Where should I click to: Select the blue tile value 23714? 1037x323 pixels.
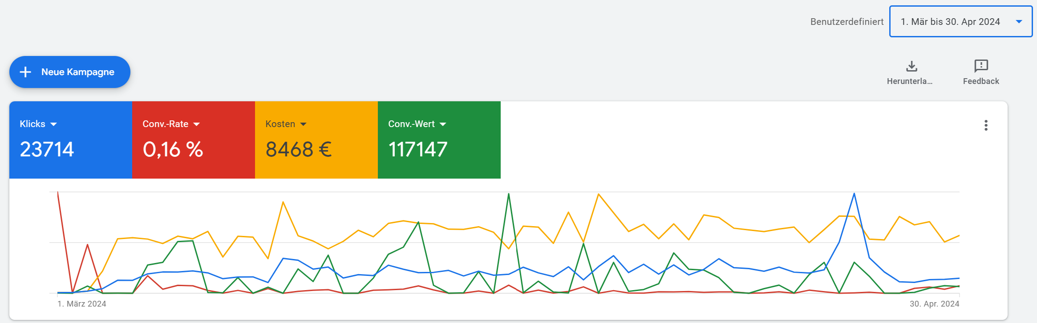point(47,149)
